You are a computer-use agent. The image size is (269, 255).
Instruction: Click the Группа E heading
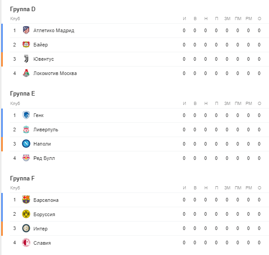point(22,94)
